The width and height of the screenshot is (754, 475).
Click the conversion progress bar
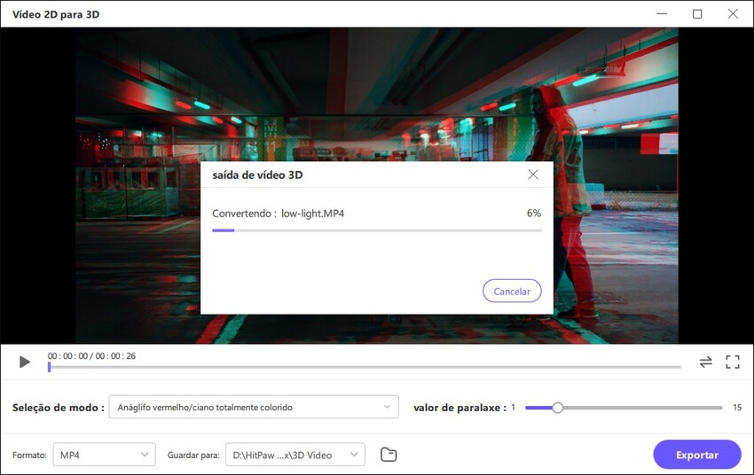click(377, 230)
